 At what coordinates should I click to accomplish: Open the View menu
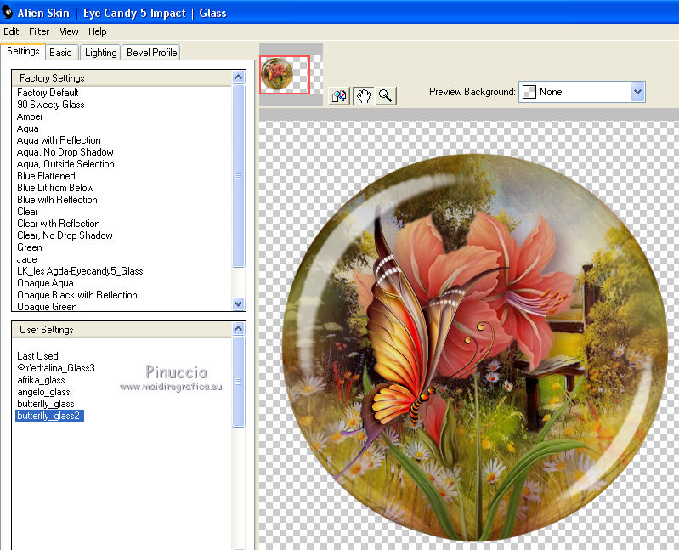tap(69, 31)
